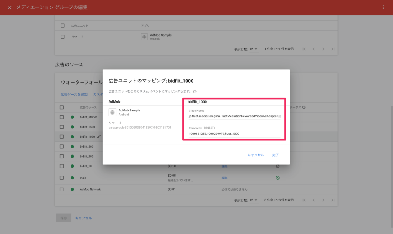Open help icon next to mapping description
Image resolution: width=393 pixels, height=234 pixels.
point(195,91)
